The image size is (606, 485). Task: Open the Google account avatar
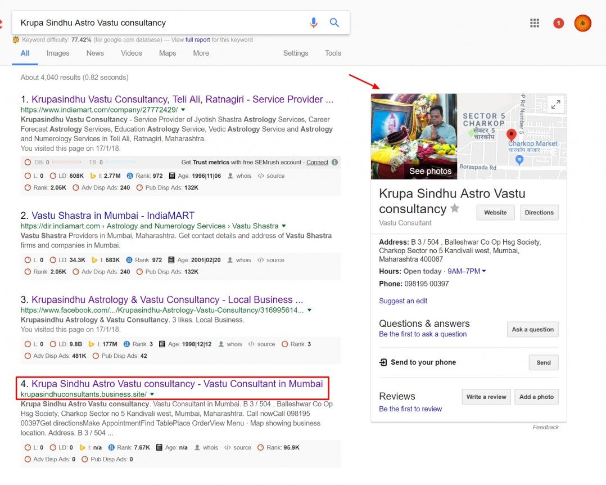tap(582, 23)
